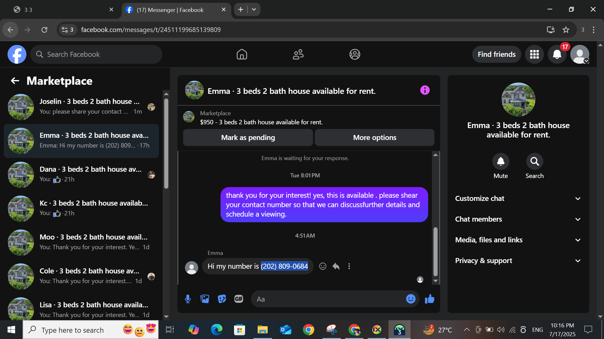Open Groups icon in top navigation
This screenshot has width=604, height=339.
tap(355, 54)
